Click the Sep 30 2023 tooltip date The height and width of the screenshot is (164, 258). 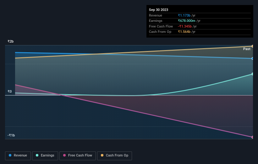click(x=158, y=10)
